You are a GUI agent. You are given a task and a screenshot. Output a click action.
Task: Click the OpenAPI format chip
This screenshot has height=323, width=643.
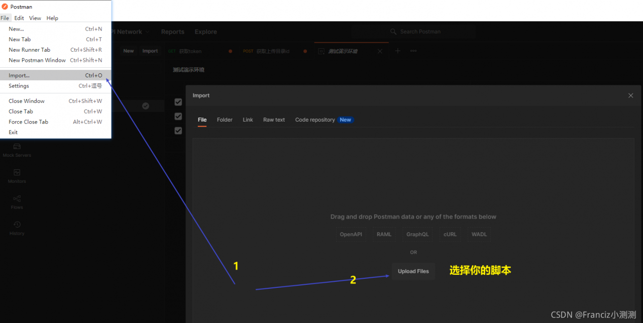pyautogui.click(x=351, y=235)
